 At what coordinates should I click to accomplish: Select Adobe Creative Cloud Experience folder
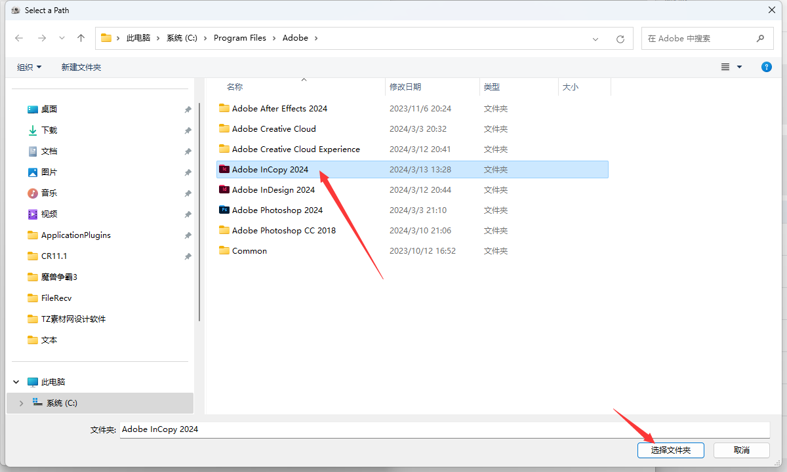coord(296,149)
